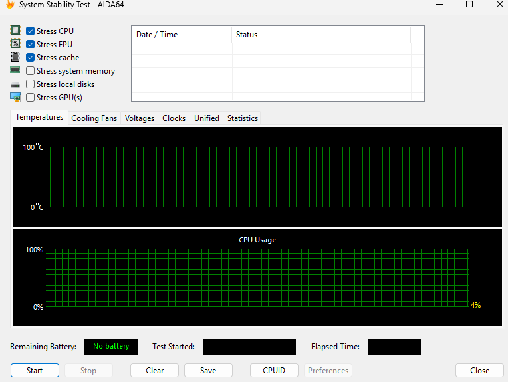Click the Date / Time column header
Screen dimensions: 508x382
coord(182,35)
